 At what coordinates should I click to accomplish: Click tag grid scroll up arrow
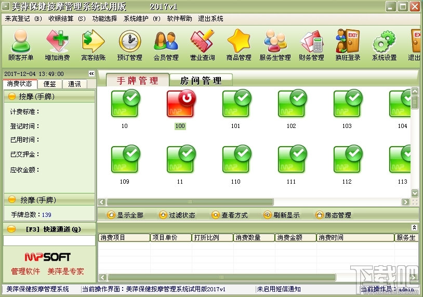414,91
